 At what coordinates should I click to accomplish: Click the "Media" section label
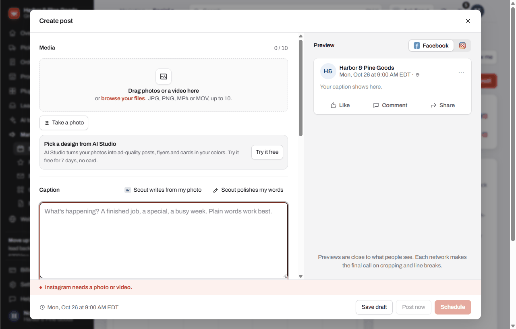click(47, 48)
